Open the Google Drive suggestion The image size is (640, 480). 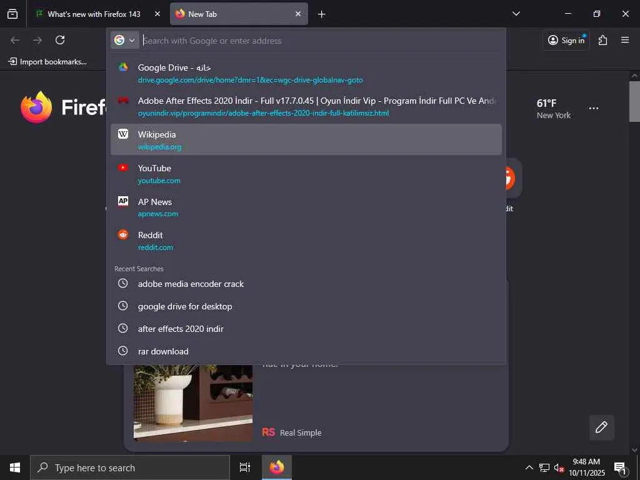coord(306,73)
